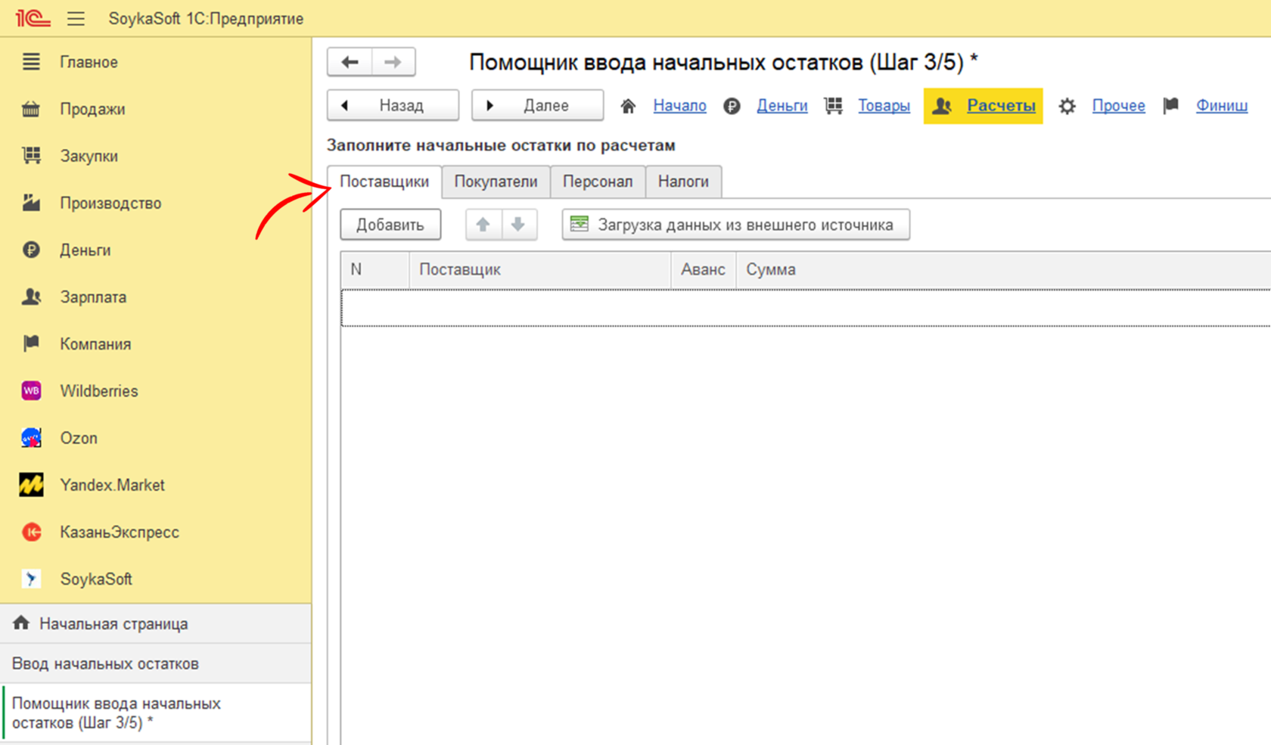This screenshot has width=1271, height=745.
Task: Click the flag icon before Финиш
Action: click(1170, 106)
